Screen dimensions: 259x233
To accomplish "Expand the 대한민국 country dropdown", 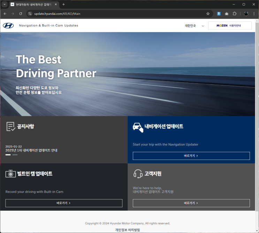I will point(195,26).
